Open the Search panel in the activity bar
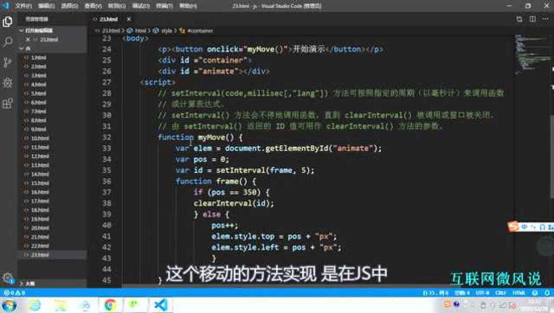Screen dimensions: 554x313 point(7,43)
